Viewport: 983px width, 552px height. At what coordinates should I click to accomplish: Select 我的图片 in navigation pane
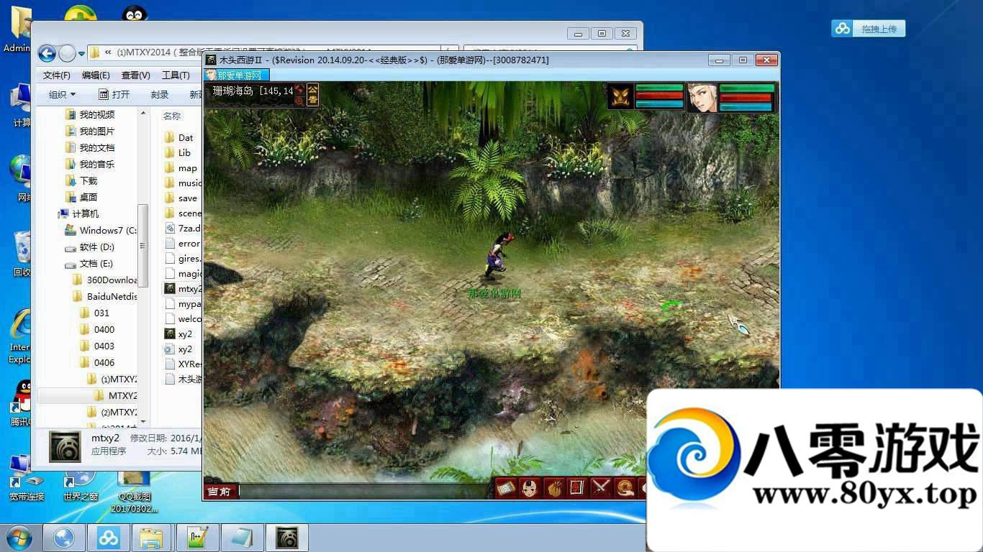[89, 131]
